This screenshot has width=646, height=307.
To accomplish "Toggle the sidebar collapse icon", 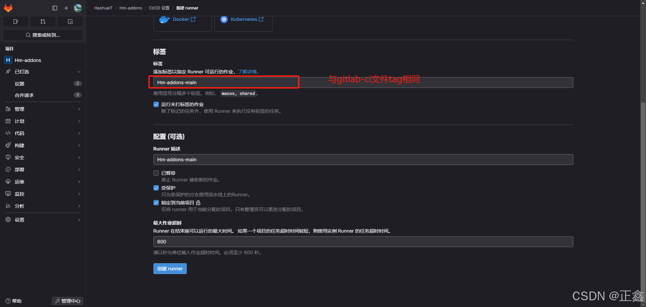I will pyautogui.click(x=55, y=8).
